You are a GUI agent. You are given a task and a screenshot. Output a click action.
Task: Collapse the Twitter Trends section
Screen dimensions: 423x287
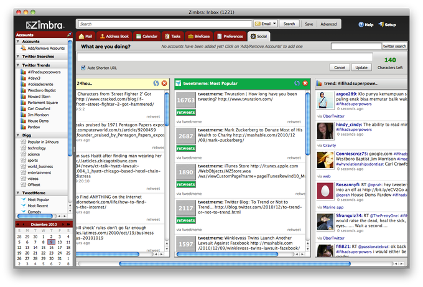pos(18,65)
